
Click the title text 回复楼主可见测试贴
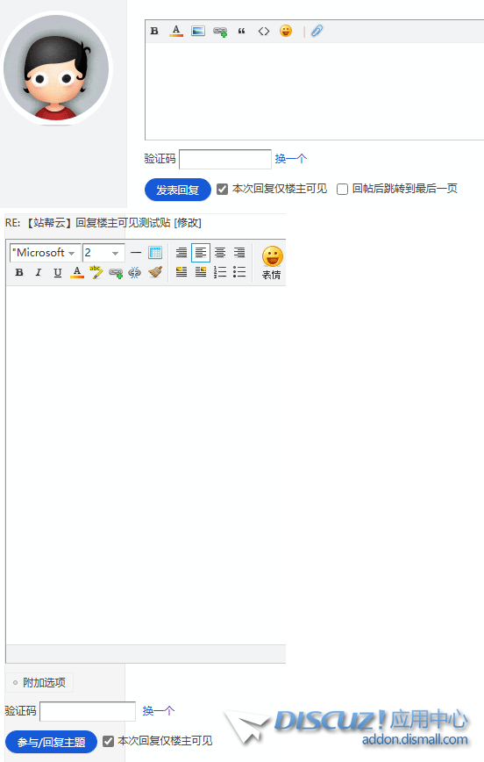pyautogui.click(x=124, y=223)
